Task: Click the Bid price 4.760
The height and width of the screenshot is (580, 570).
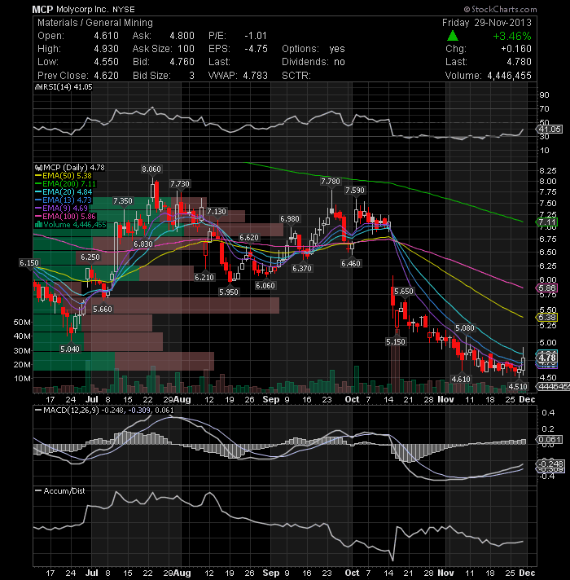Action: [182, 62]
